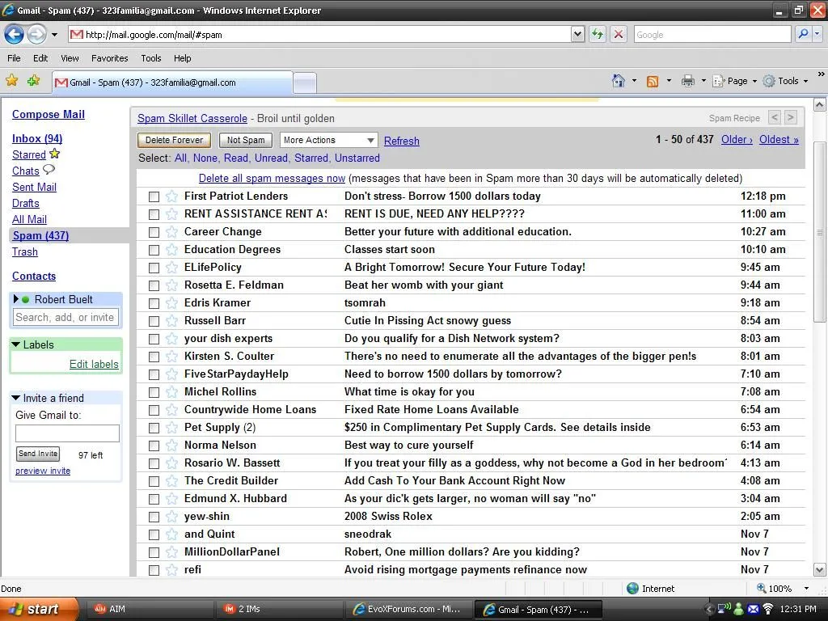Viewport: 828px width, 621px height.
Task: Click the Print icon in toolbar
Action: pyautogui.click(x=687, y=81)
